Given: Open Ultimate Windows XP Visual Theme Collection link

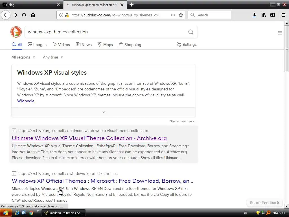Looking at the screenshot, I should click(x=89, y=138).
